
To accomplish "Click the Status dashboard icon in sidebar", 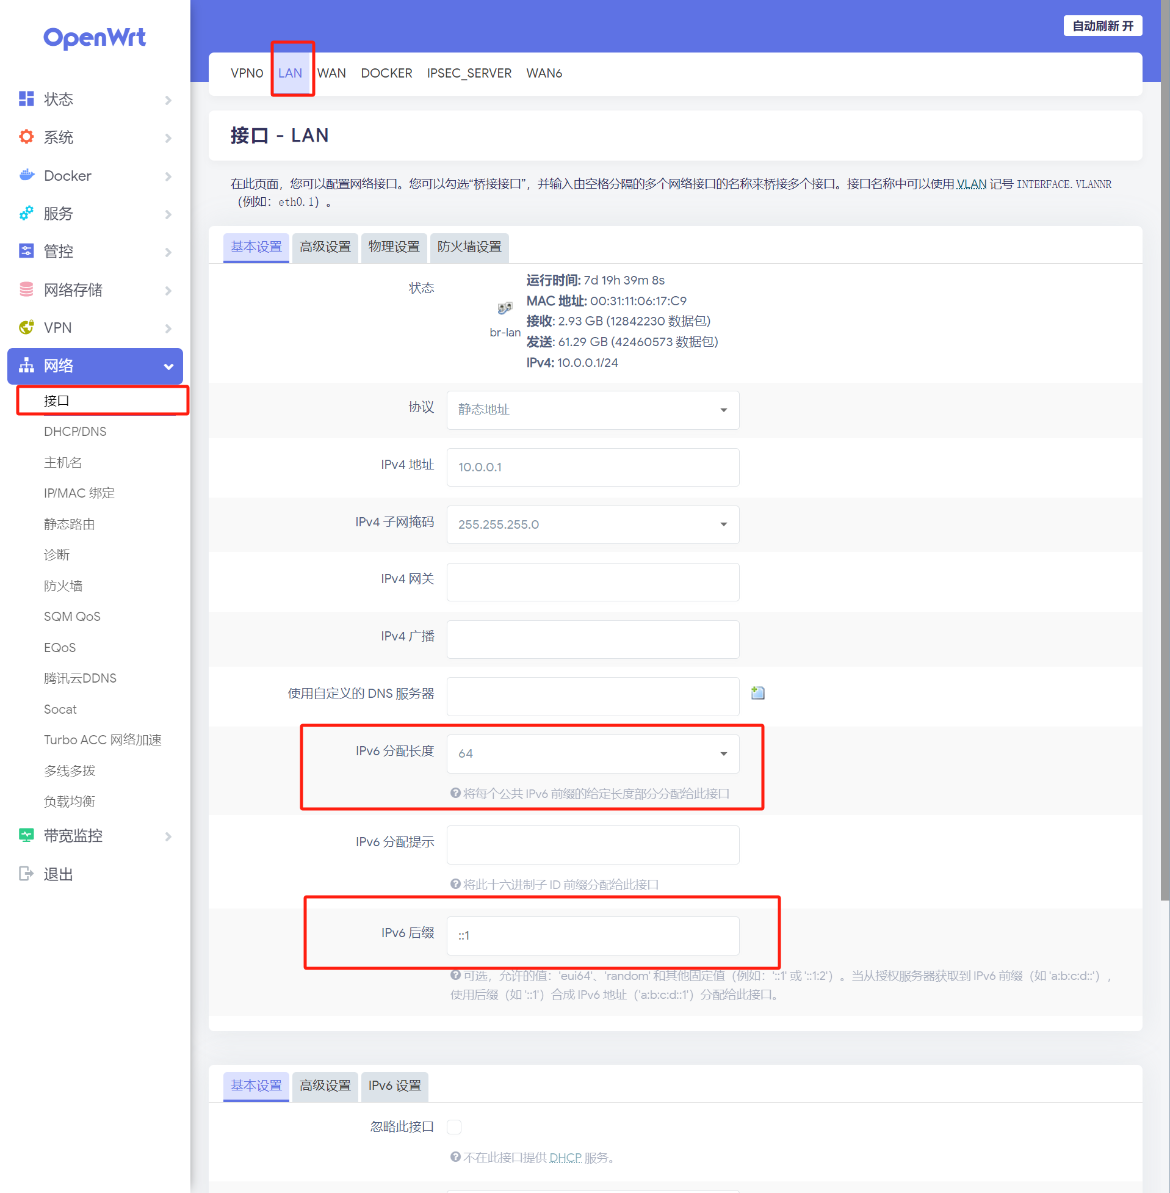I will coord(26,99).
